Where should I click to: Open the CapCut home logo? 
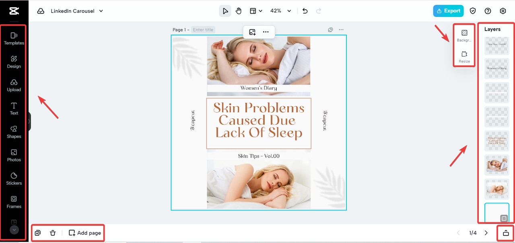coord(14,11)
